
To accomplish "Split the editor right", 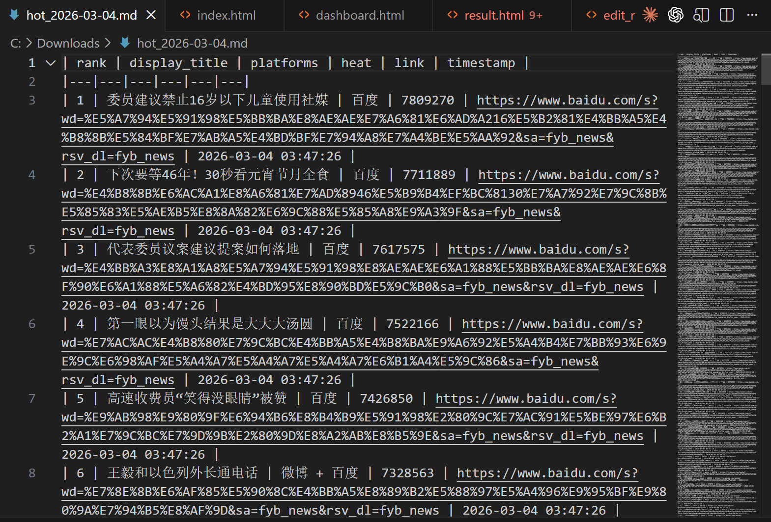I will pyautogui.click(x=727, y=15).
